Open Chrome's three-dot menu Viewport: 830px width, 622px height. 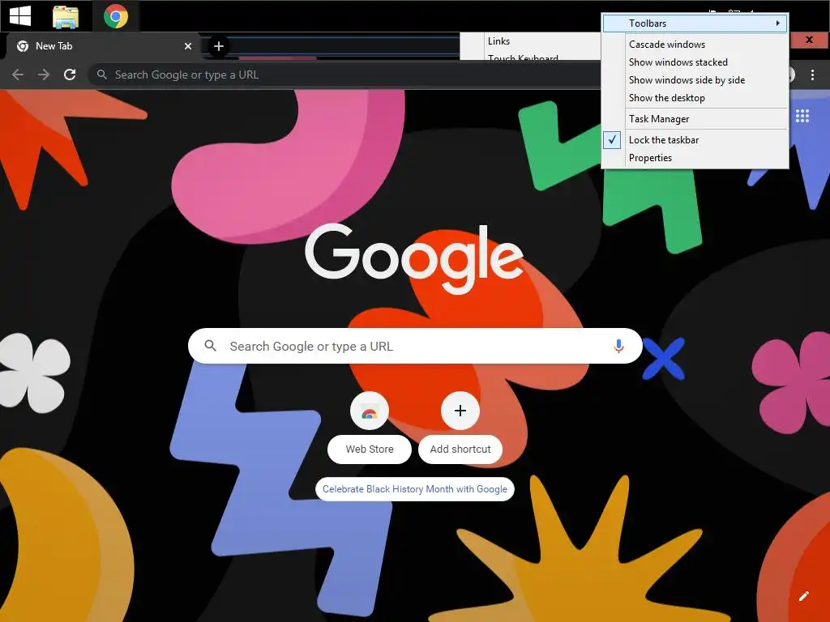(x=812, y=75)
